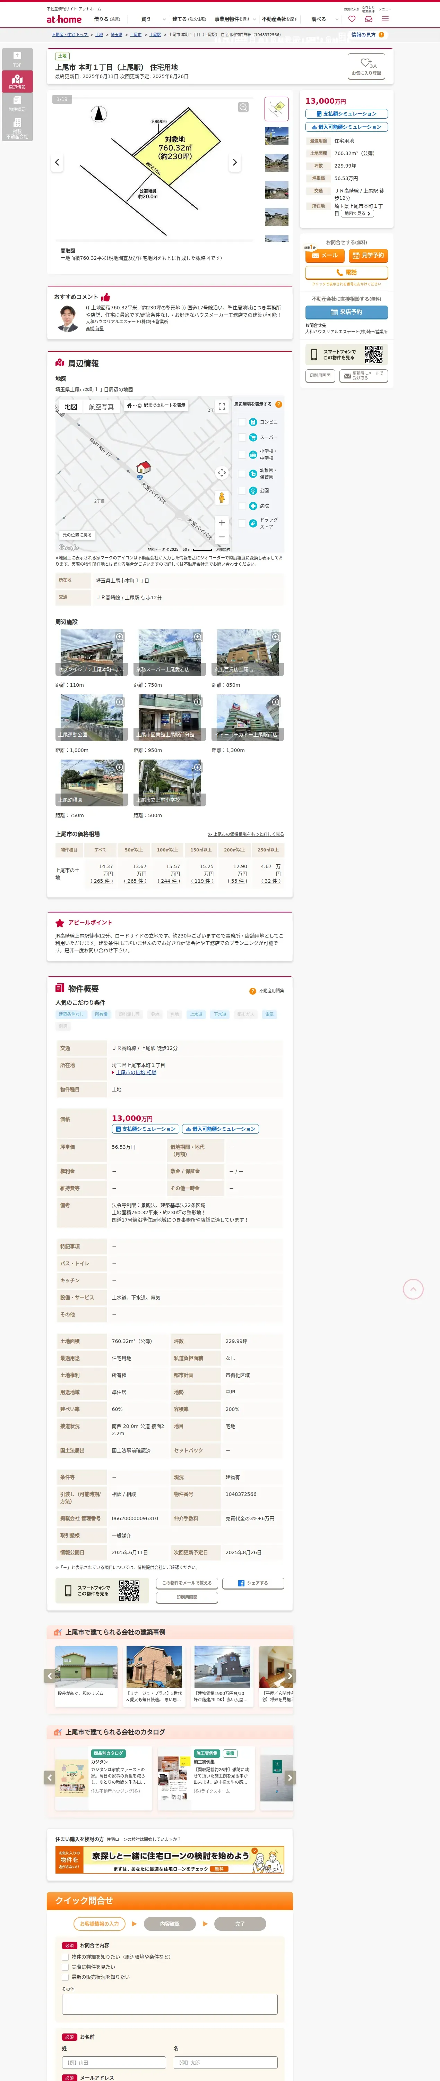Viewport: 440px width, 2081px height.
Task: Click the 見学予約 button
Action: pos(368,255)
